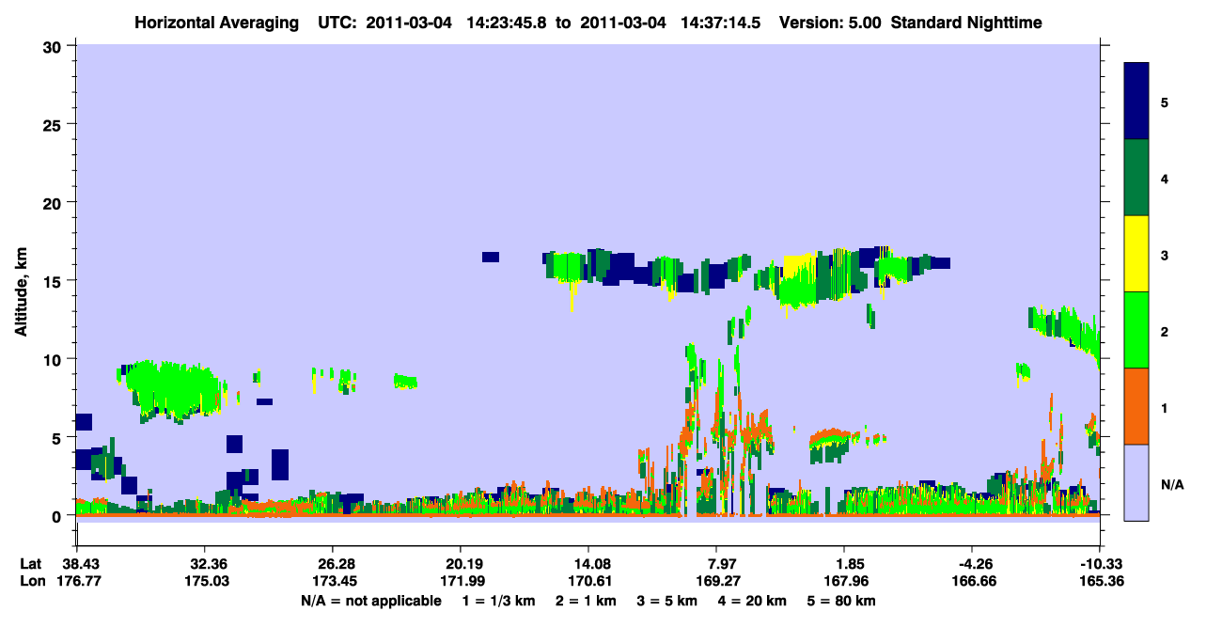Screen dimensions: 1222x627
Task: Click the '1 = 1/3 km' legend note
Action: click(499, 601)
